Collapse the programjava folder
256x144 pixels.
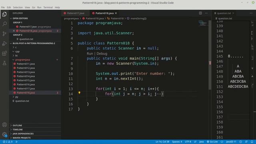point(22,60)
